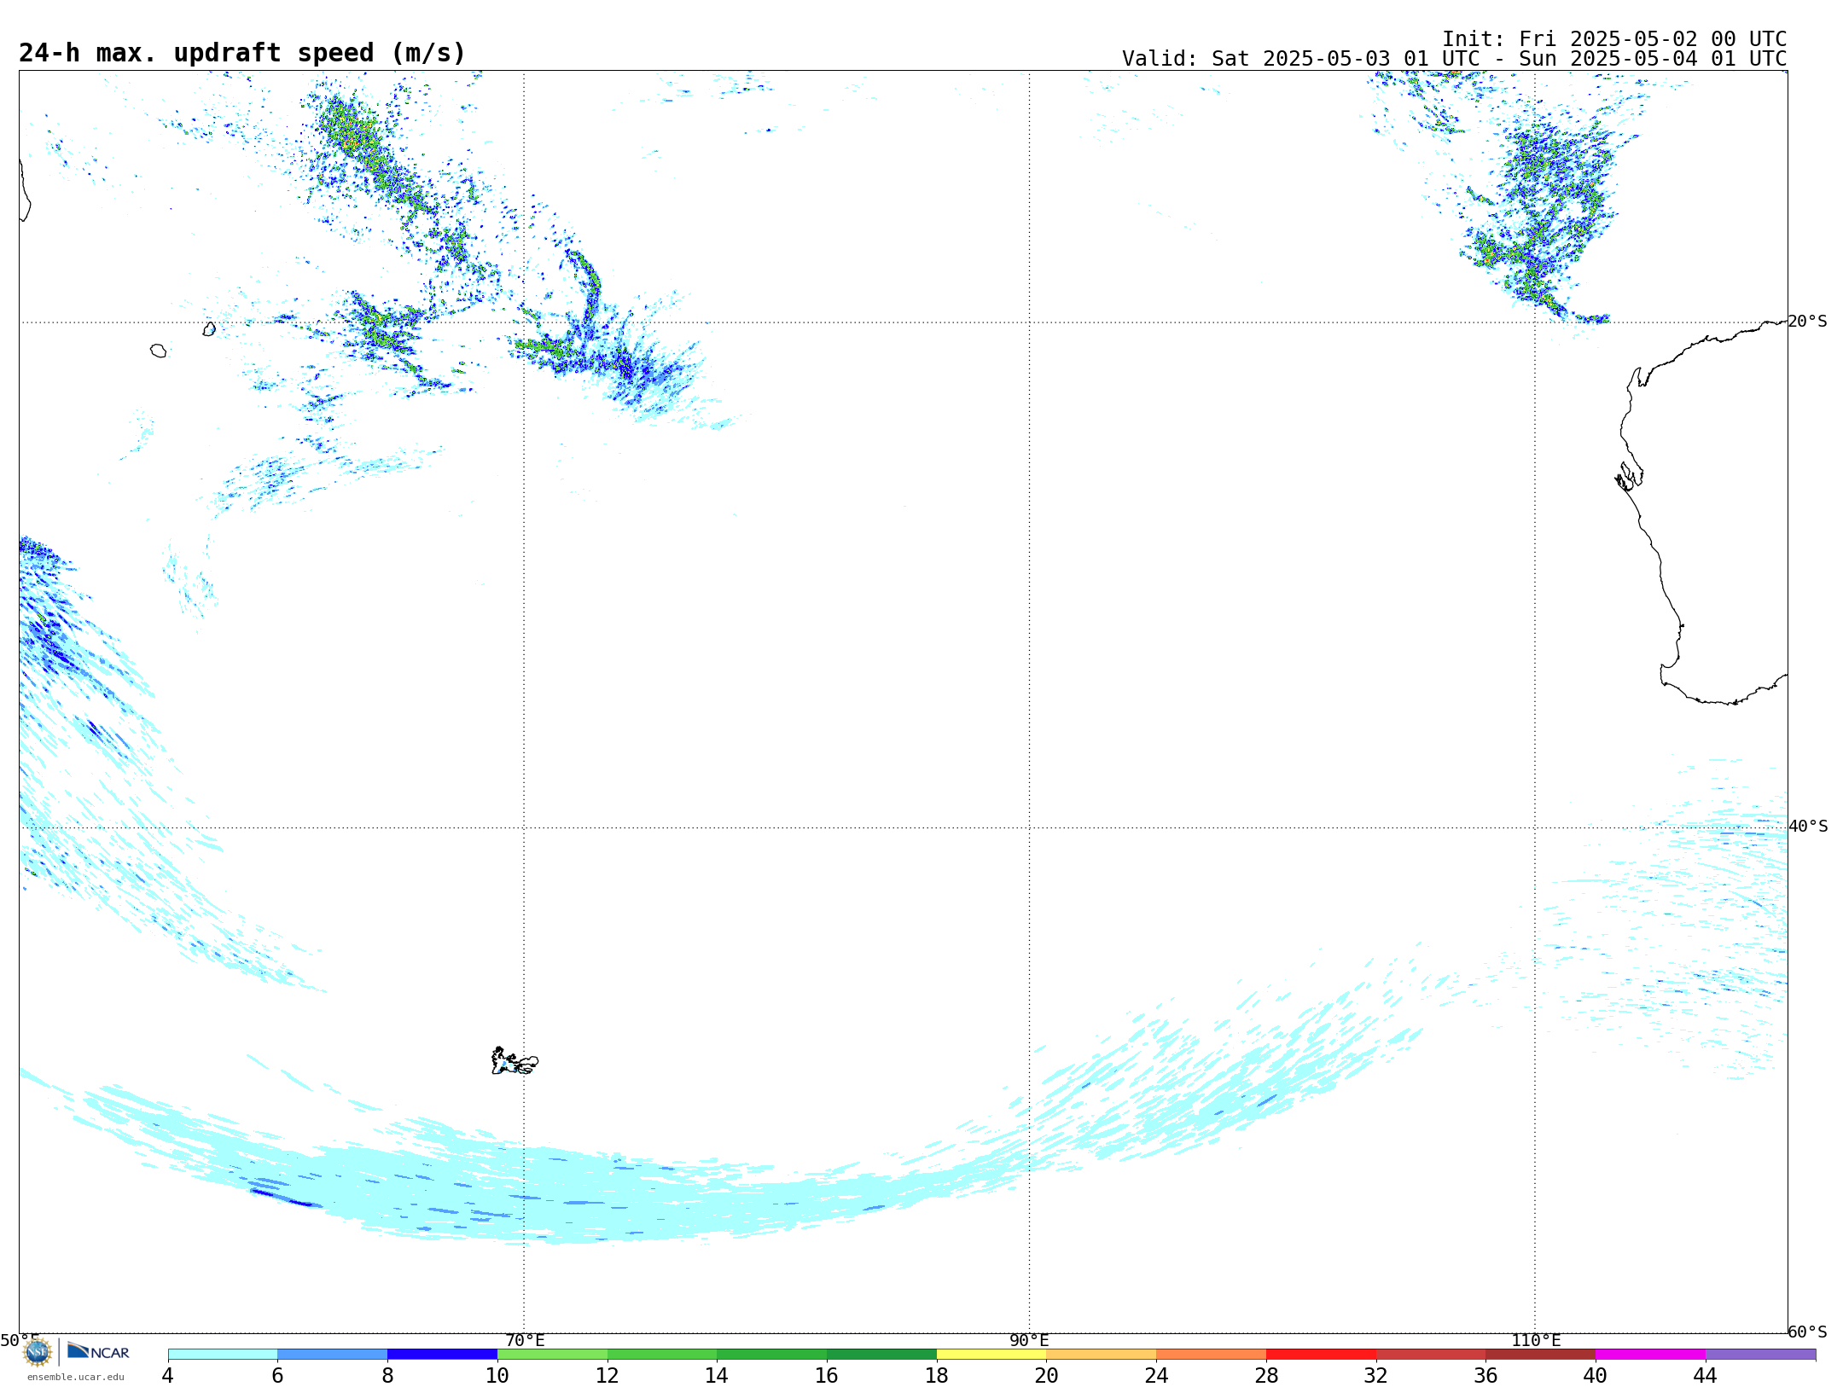This screenshot has width=1843, height=1387.
Task: Click the colorbar tick label "32"
Action: point(1376,1376)
